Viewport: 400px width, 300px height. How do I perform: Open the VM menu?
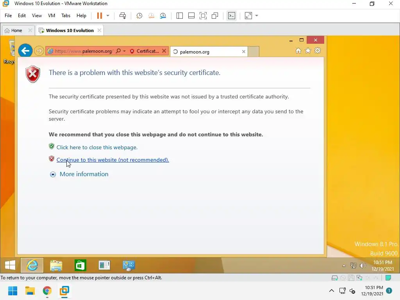(52, 16)
